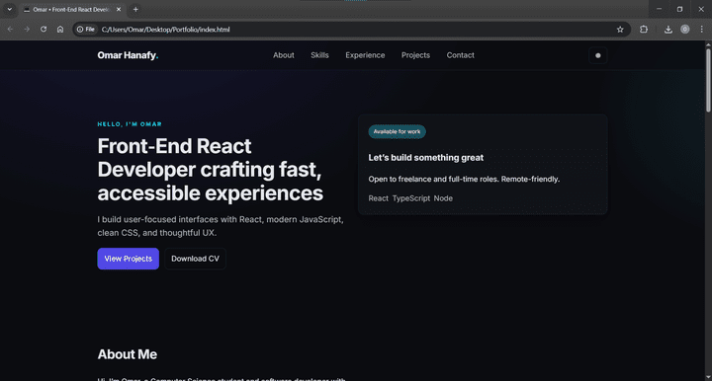Open the browser profile avatar
The image size is (712, 381).
pyautogui.click(x=684, y=30)
